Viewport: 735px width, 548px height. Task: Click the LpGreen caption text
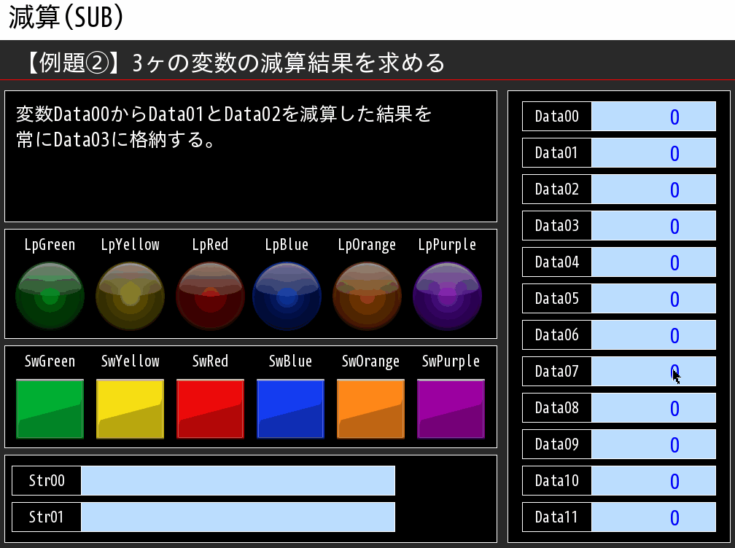50,245
